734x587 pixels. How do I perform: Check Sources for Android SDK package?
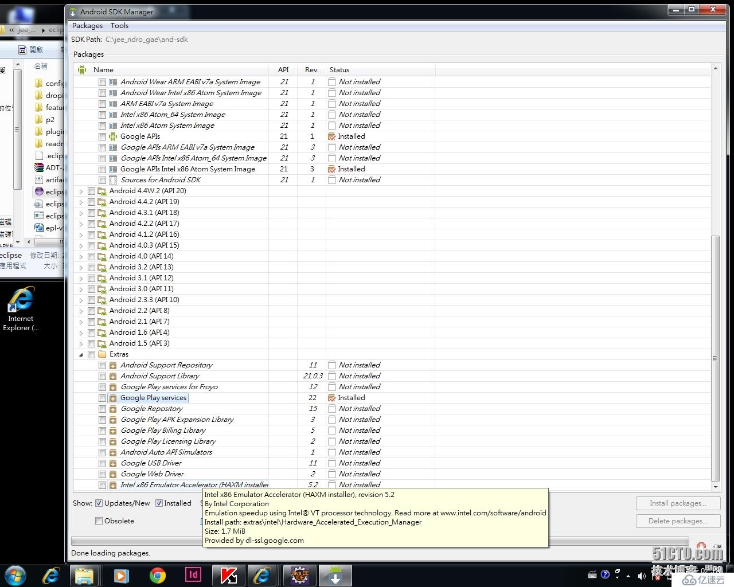pos(102,180)
